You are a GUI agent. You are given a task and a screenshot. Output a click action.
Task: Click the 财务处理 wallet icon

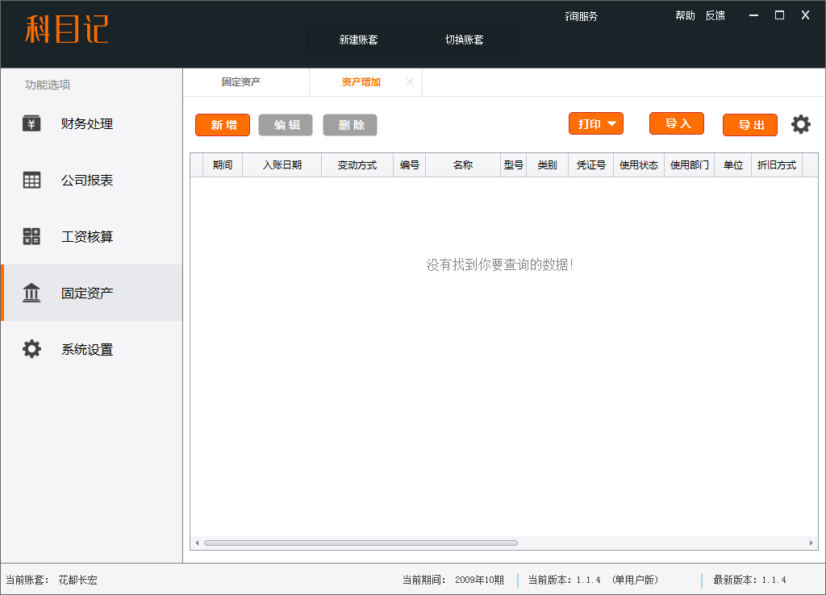(31, 123)
